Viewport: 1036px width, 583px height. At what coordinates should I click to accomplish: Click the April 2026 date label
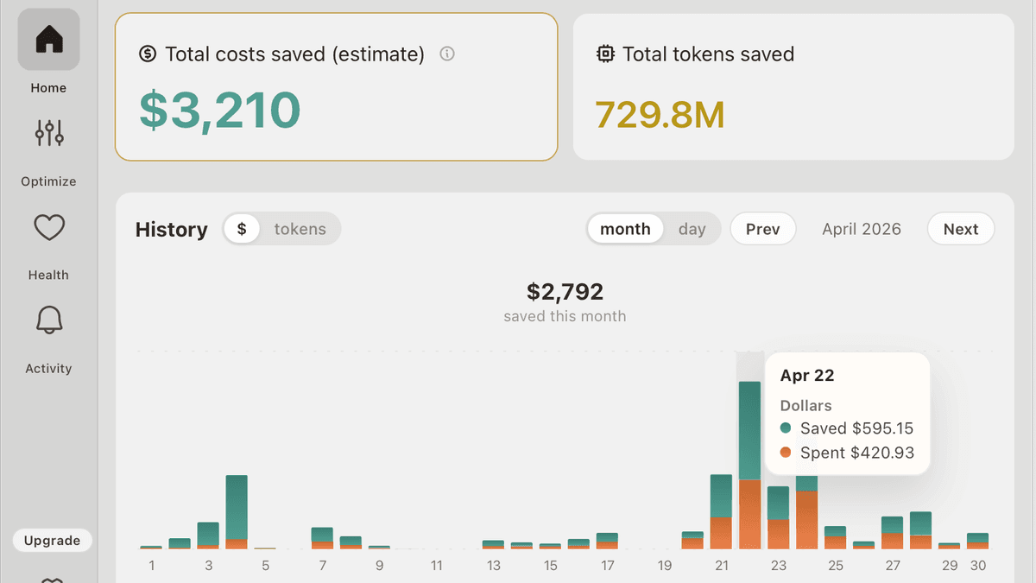862,229
